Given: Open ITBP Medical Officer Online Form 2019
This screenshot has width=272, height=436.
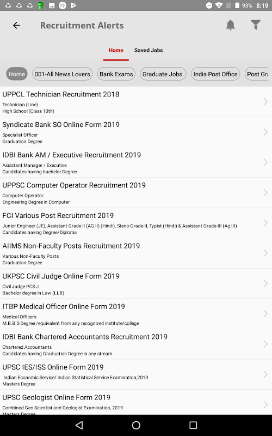Looking at the screenshot, I should [136, 314].
